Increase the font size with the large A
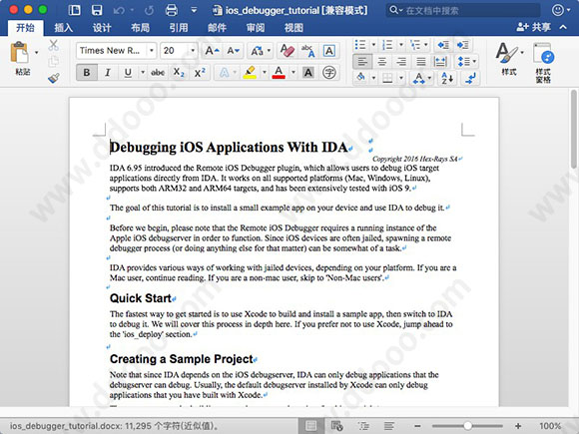 tap(212, 51)
